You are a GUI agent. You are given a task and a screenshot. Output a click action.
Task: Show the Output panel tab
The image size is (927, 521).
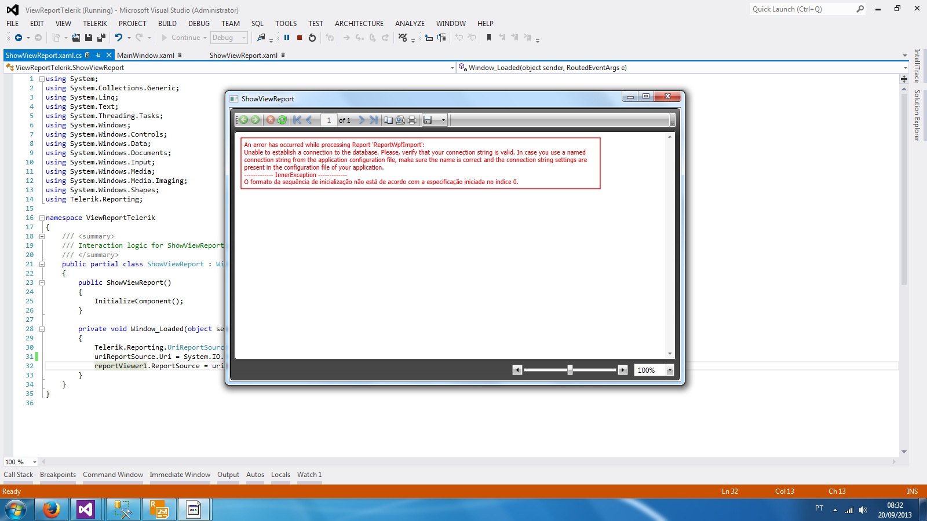click(228, 475)
